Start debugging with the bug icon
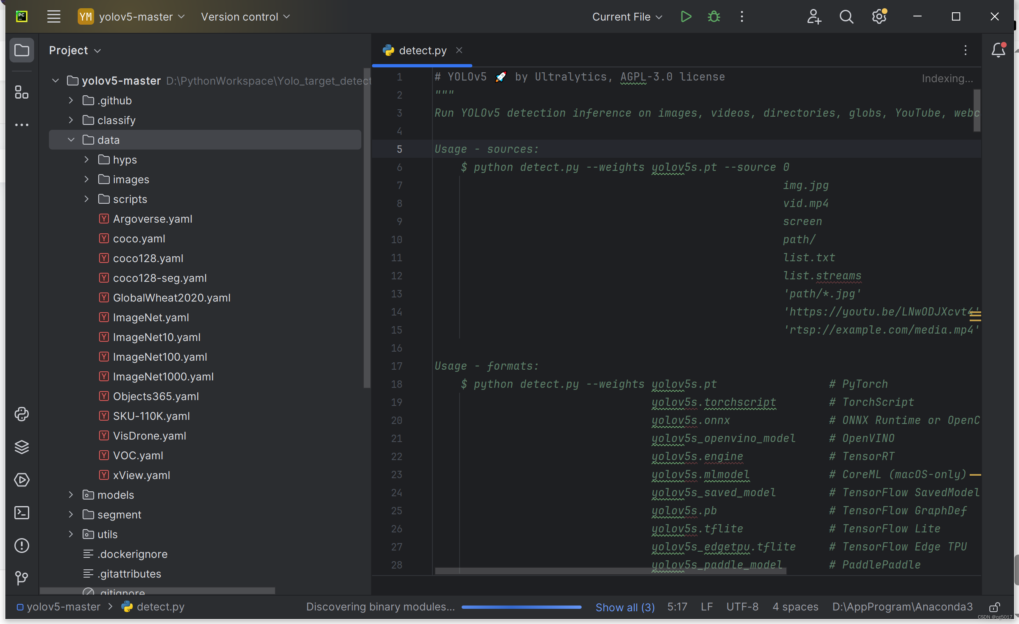The height and width of the screenshot is (624, 1019). (x=714, y=16)
